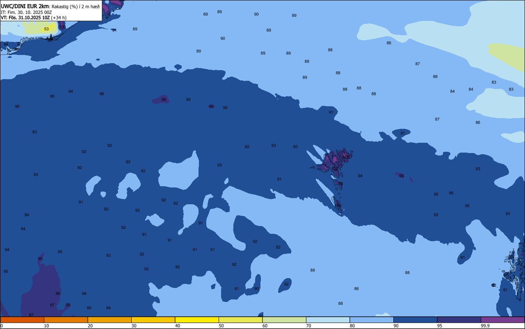Click the legend tick label 70
The width and height of the screenshot is (525, 329).
[x=308, y=326]
